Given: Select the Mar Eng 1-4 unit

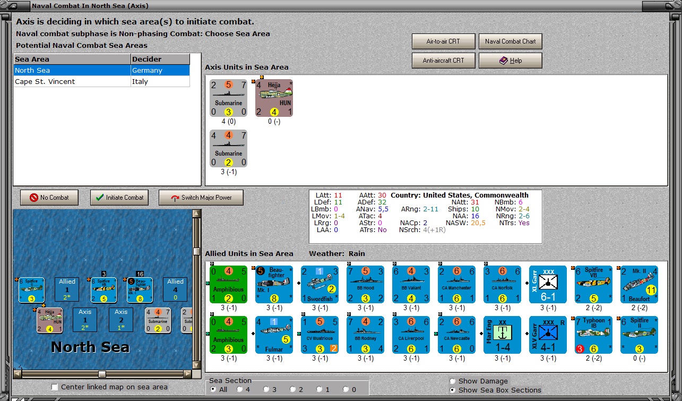Looking at the screenshot, I should (x=502, y=335).
